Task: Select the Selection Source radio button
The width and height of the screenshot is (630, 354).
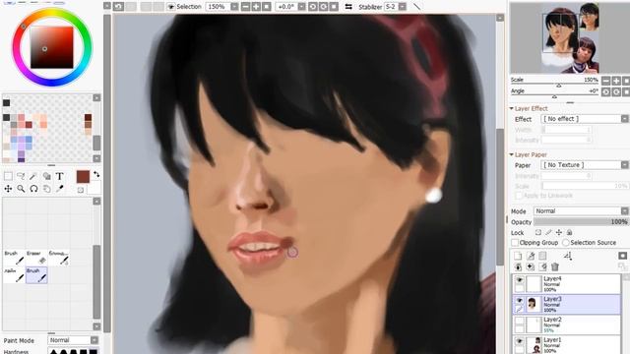Action: 566,243
